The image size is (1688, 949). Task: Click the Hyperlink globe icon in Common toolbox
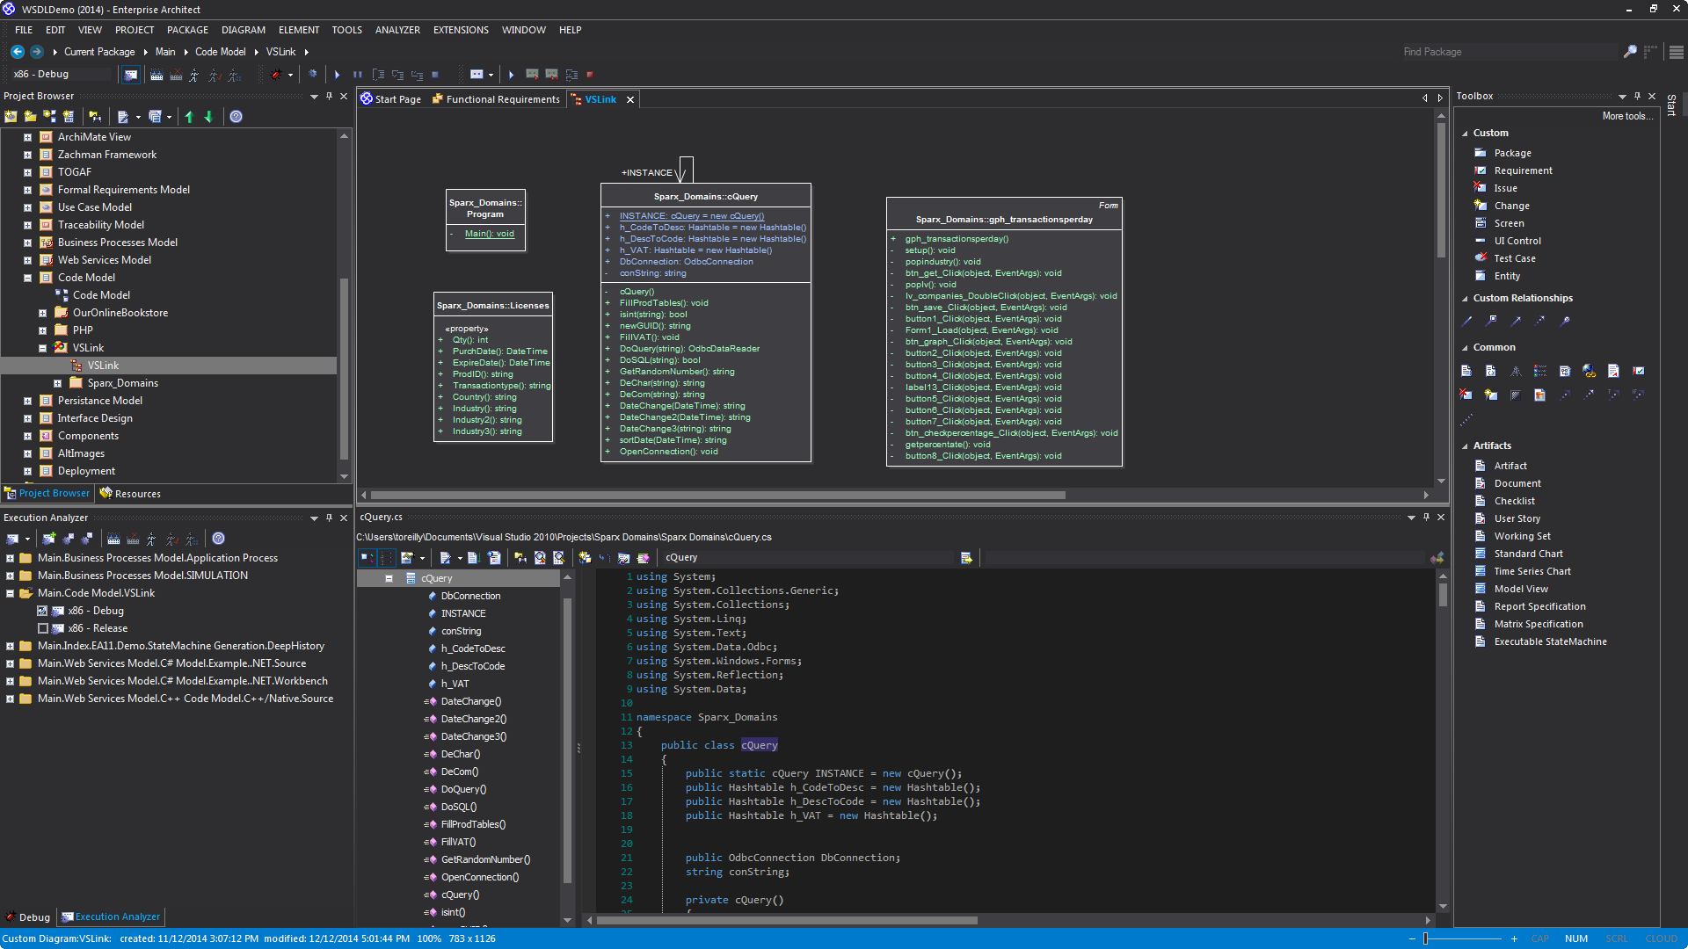click(x=1589, y=371)
